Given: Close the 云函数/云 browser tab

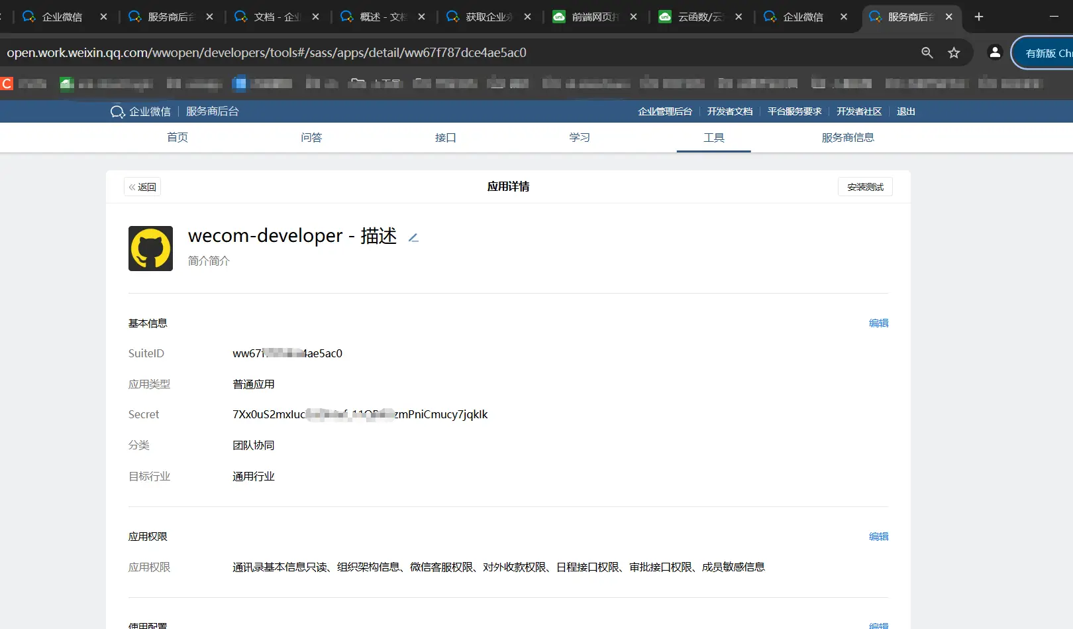Looking at the screenshot, I should [x=739, y=17].
